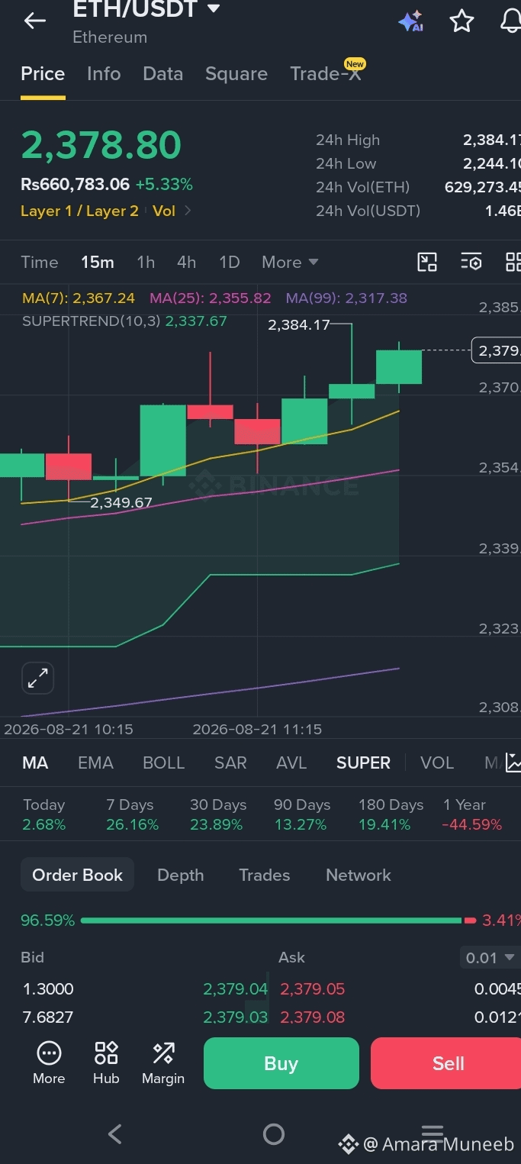The width and height of the screenshot is (521, 1164).
Task: Tap the bid/ask ratio progress bar
Action: tap(278, 921)
